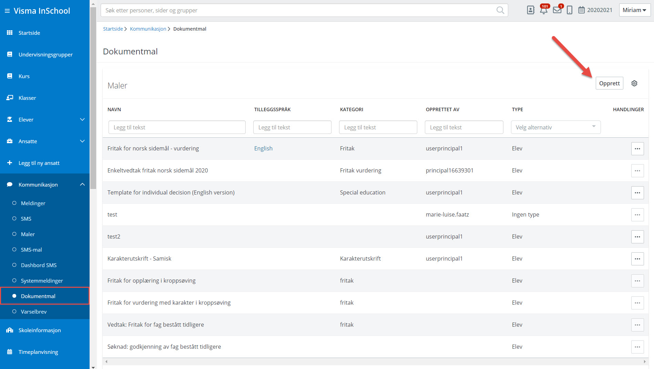Screen dimensions: 654x369
Task: Open actions for Karakterutskrift - Samisk row
Action: [637, 259]
